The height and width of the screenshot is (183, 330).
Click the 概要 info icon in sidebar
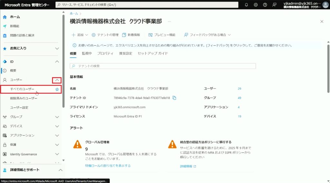(x=5, y=71)
